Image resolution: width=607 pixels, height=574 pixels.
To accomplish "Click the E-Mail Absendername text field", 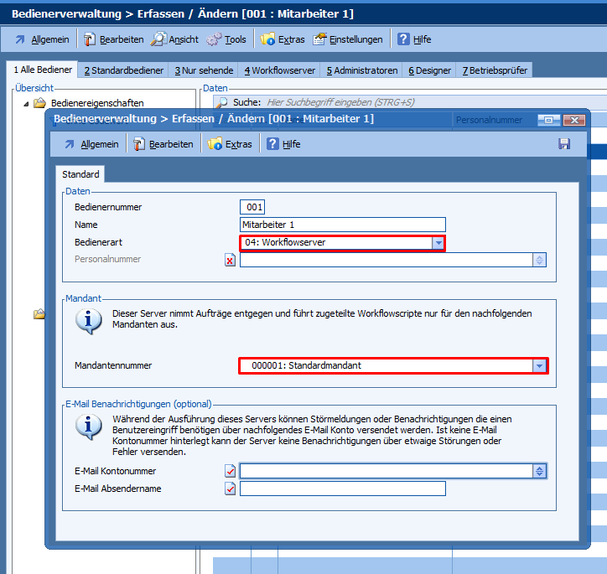I will coord(342,489).
